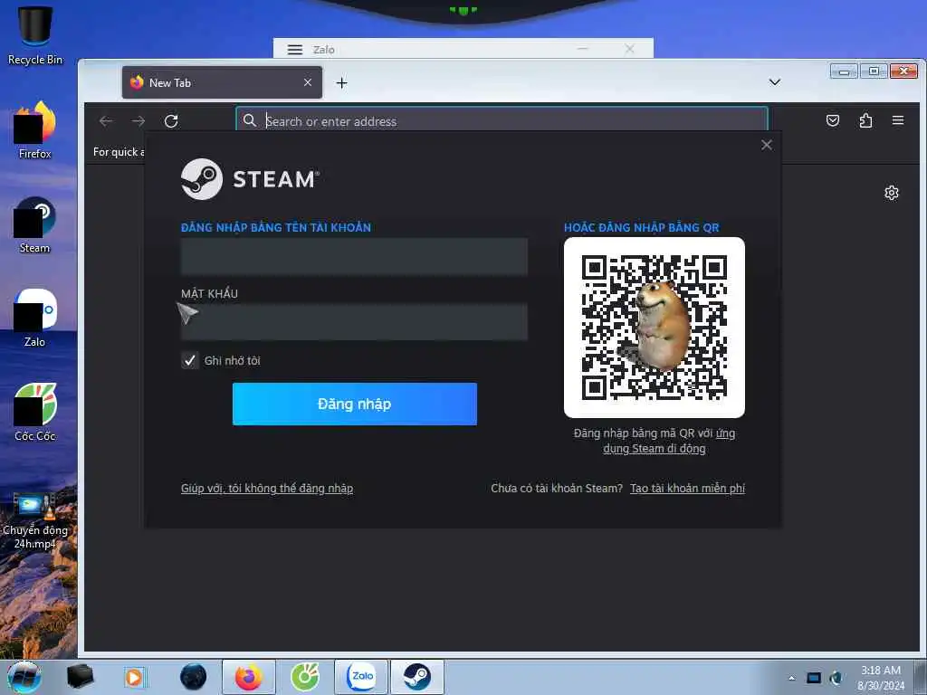Click the Firefox forward arrow
Image resolution: width=927 pixels, height=695 pixels.
pyautogui.click(x=139, y=121)
